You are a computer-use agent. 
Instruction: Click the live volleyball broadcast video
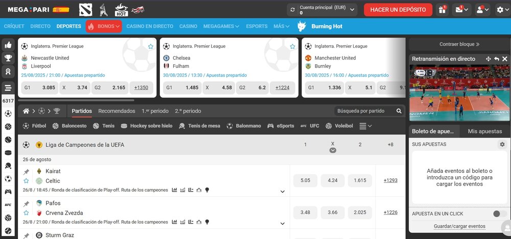click(x=459, y=93)
